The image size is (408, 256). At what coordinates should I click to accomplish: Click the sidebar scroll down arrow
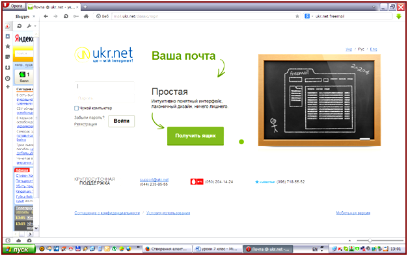pos(36,228)
